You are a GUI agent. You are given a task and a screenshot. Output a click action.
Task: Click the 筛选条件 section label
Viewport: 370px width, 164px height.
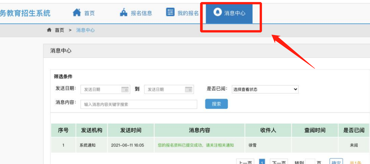tap(63, 77)
